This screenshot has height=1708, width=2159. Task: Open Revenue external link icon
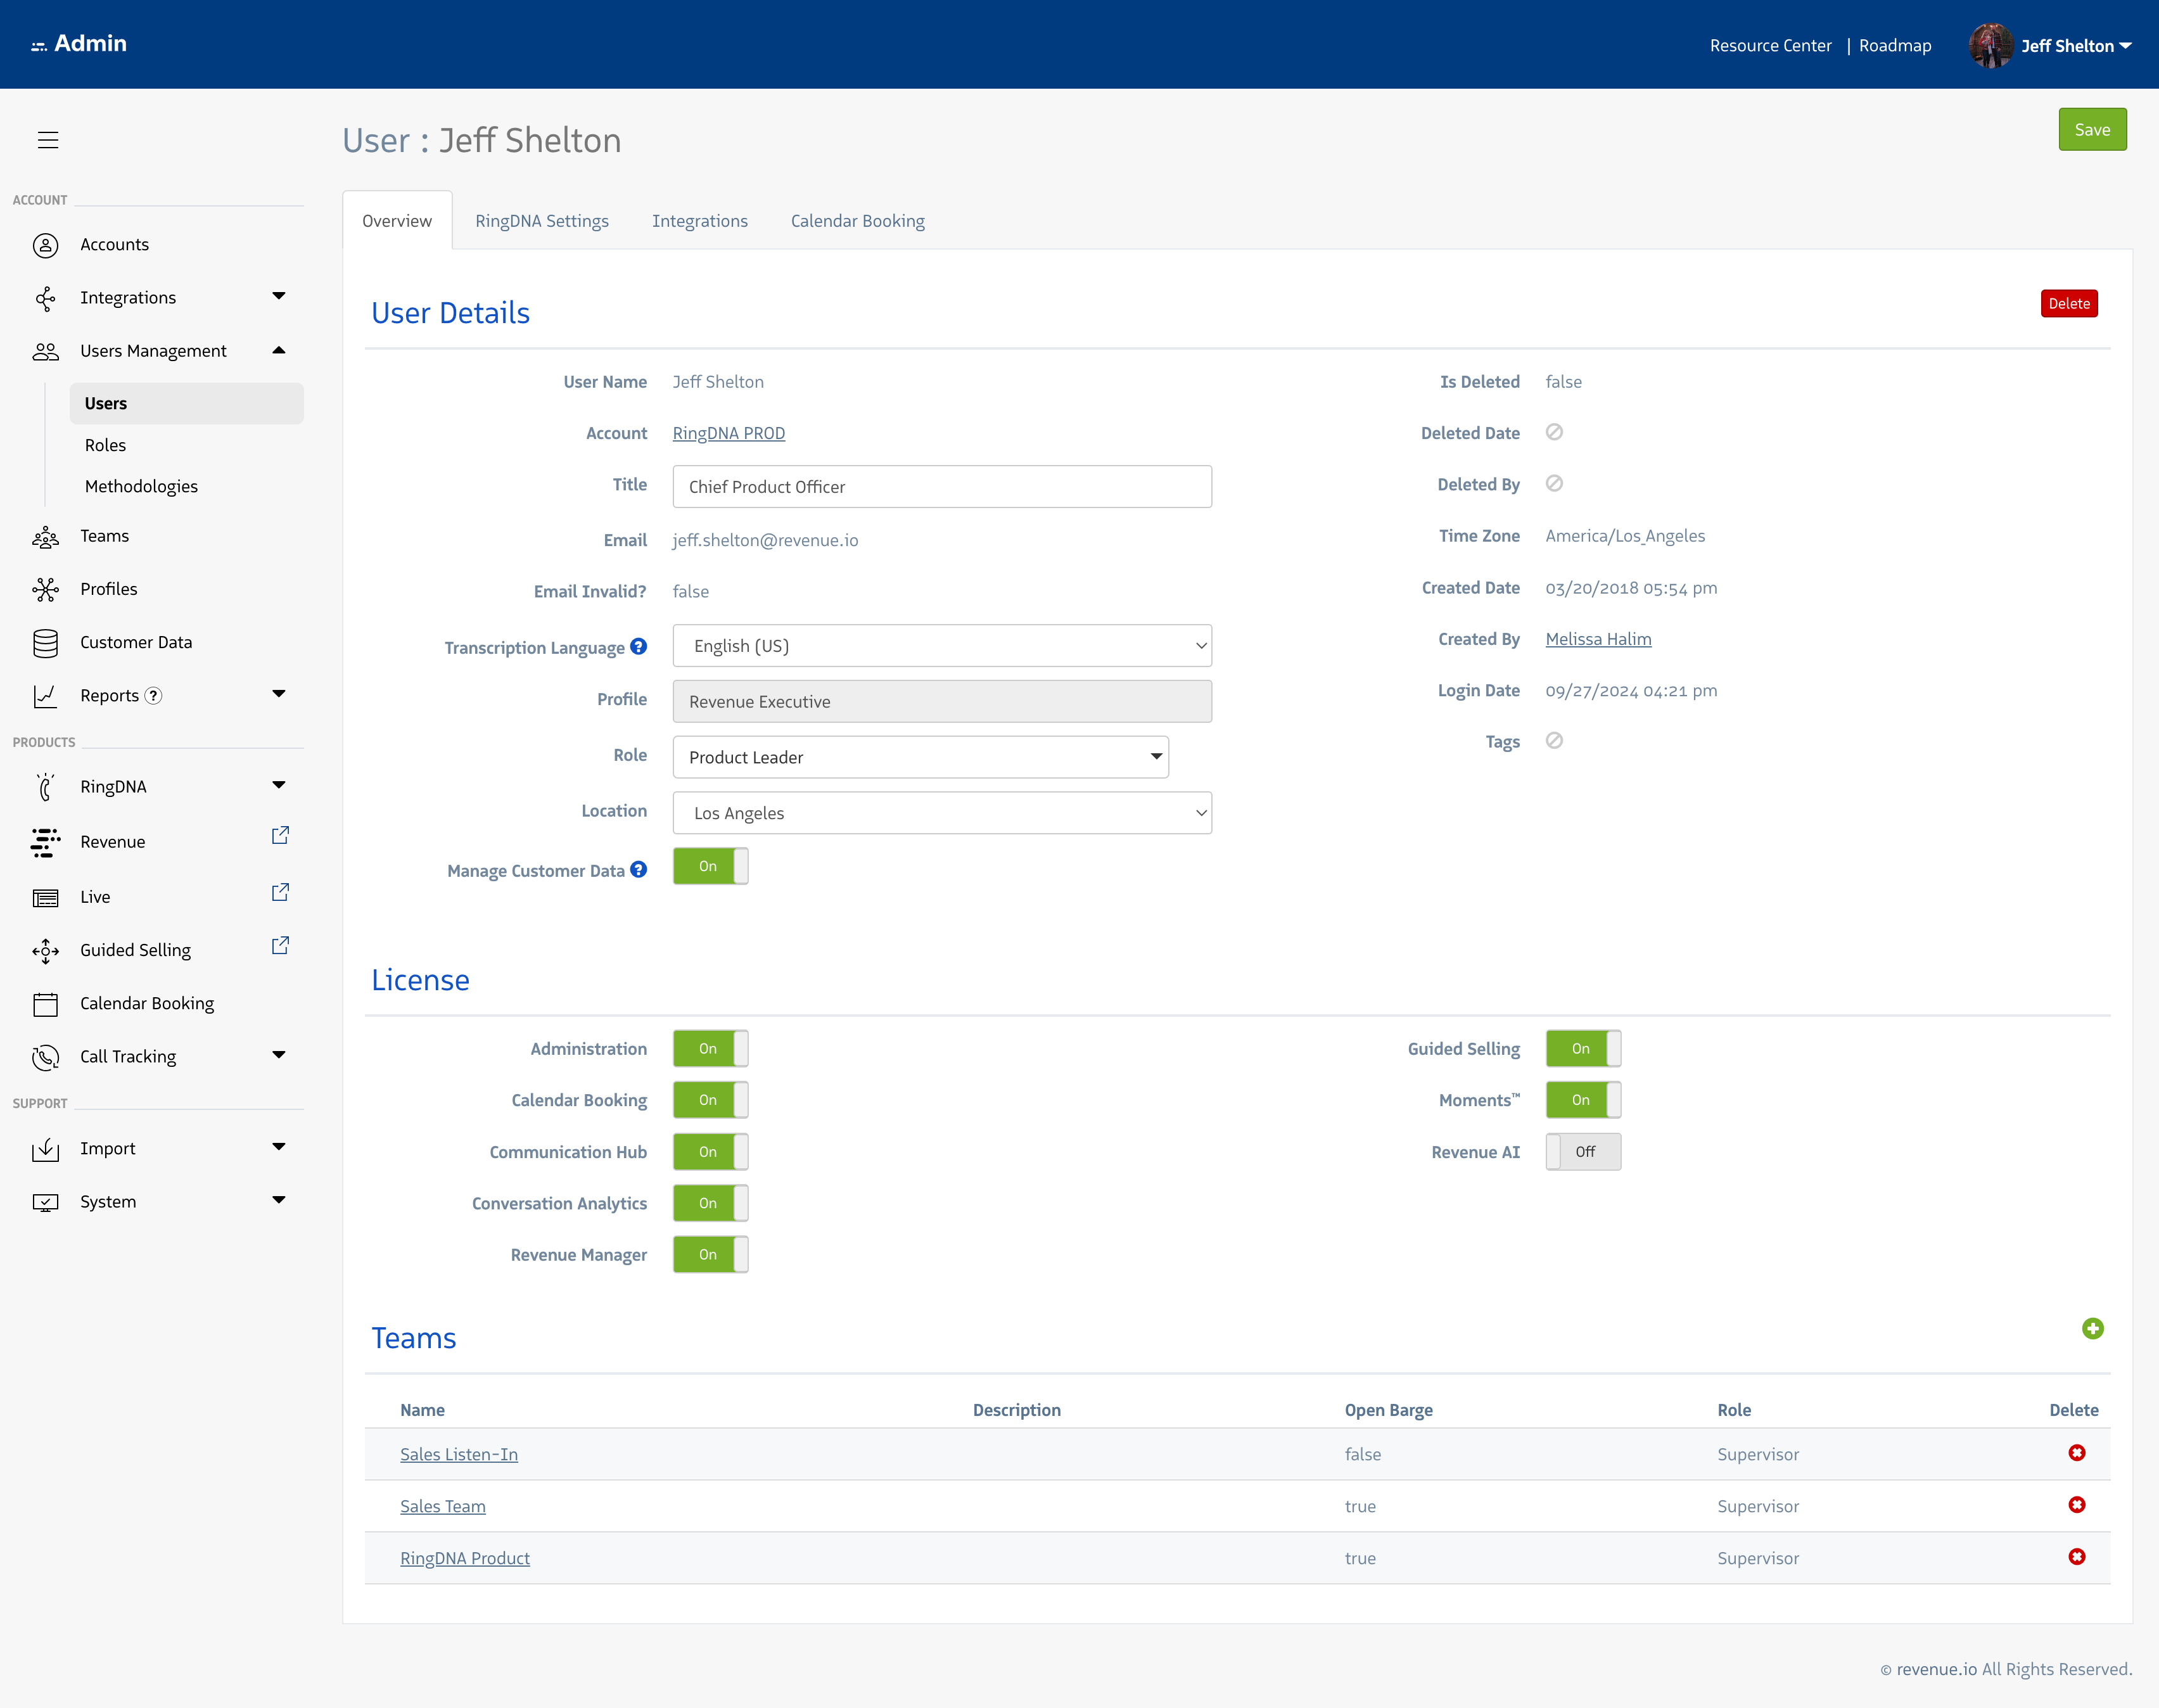280,836
